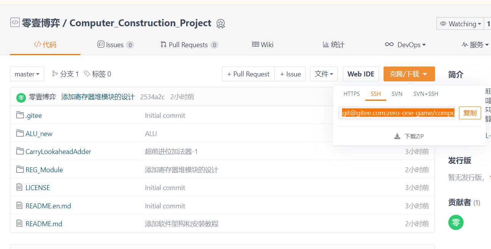Open the REG_Module folder name
The image size is (491, 249).
click(44, 170)
